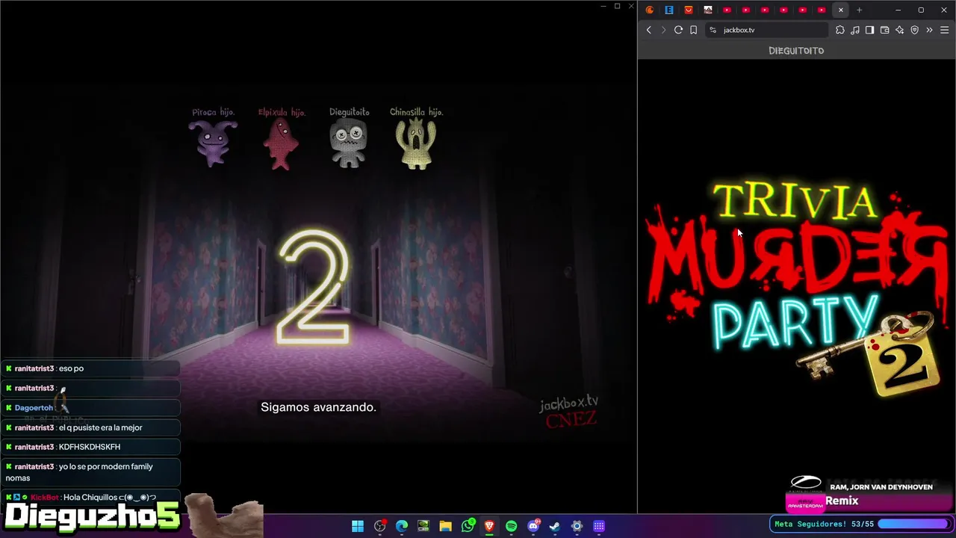956x538 pixels.
Task: Click chat message "el q pusiste era la mejor"
Action: pyautogui.click(x=100, y=427)
